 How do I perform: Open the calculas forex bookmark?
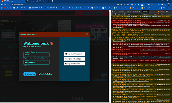(x=135, y=8)
